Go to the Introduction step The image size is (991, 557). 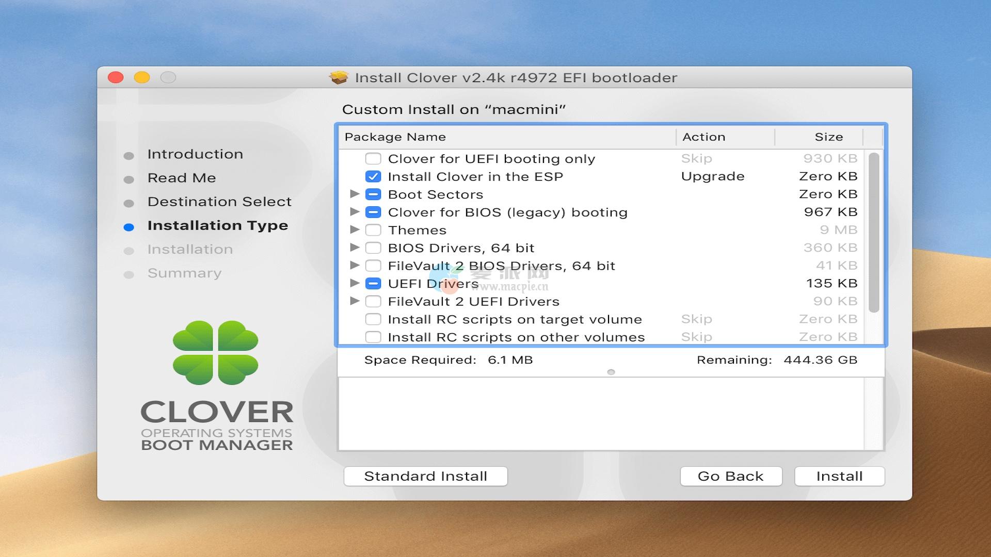(195, 154)
